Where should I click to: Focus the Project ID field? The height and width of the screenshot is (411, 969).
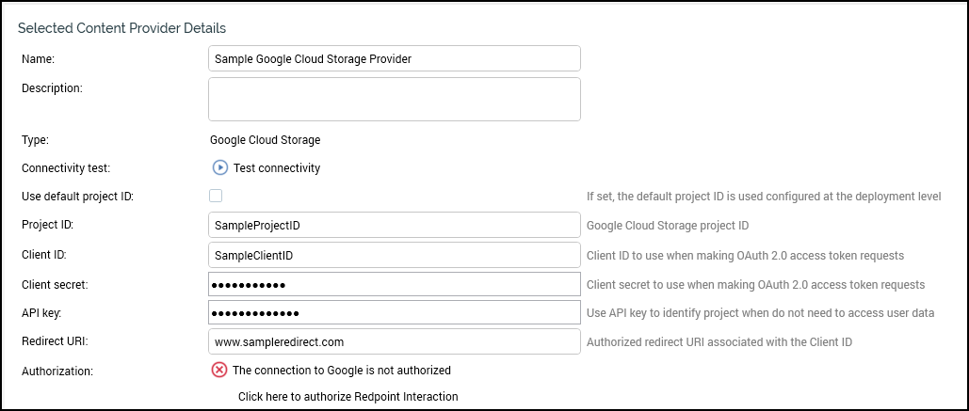394,226
